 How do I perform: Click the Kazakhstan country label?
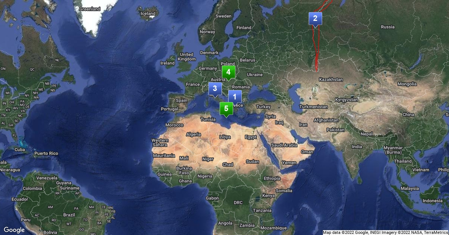pos(331,79)
